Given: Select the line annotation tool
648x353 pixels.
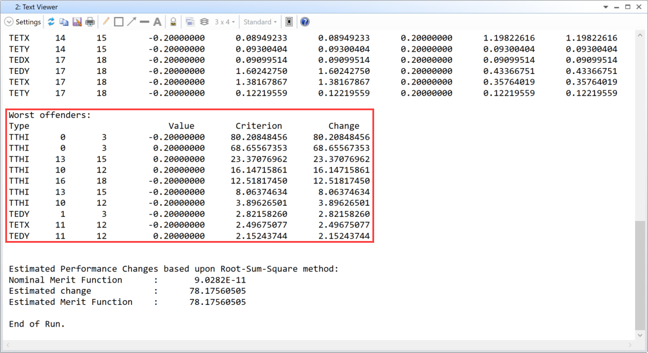Looking at the screenshot, I should click(x=144, y=22).
